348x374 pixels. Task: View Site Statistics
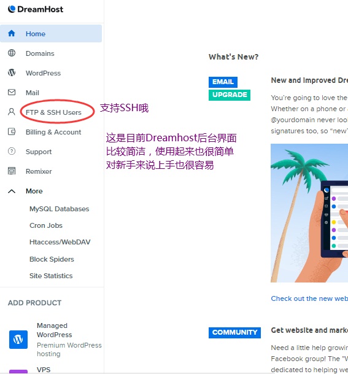(51, 276)
